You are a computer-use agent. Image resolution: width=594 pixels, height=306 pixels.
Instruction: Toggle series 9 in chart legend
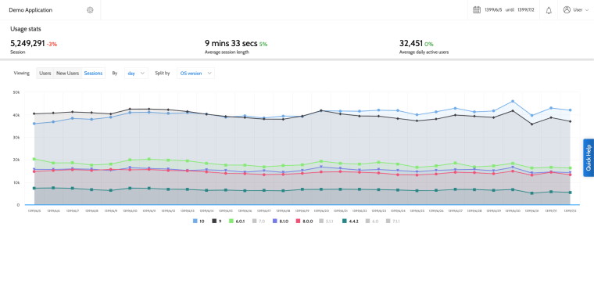point(216,221)
